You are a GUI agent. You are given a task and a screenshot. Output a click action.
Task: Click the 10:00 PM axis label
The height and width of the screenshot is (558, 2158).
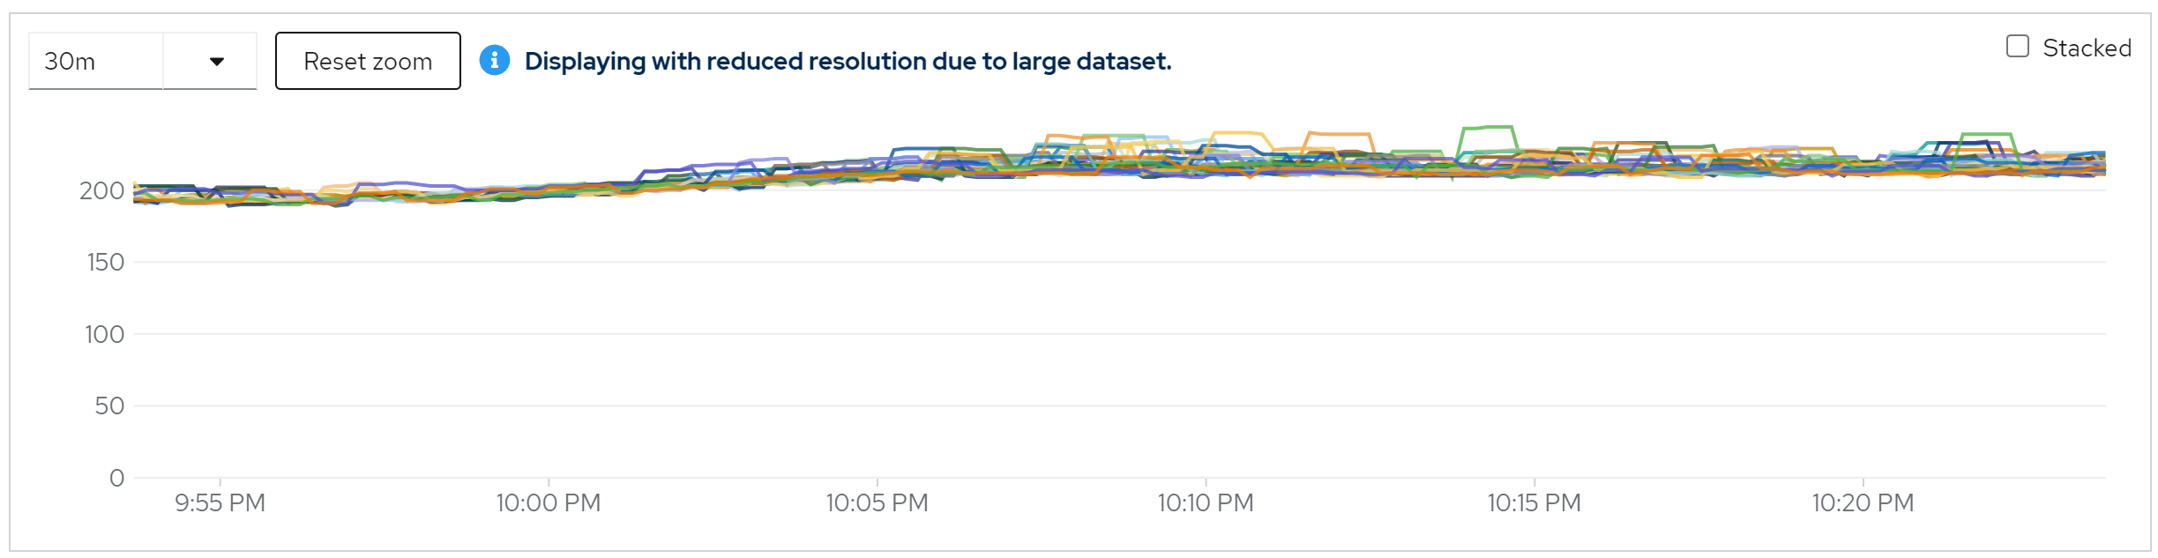(548, 502)
